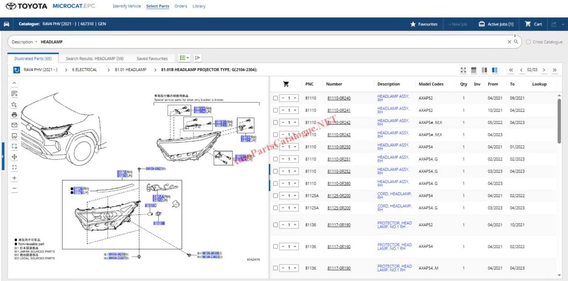Switch to full-screen illustration view

(463, 70)
